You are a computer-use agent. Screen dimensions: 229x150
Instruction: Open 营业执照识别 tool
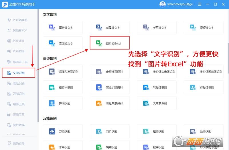110,87
